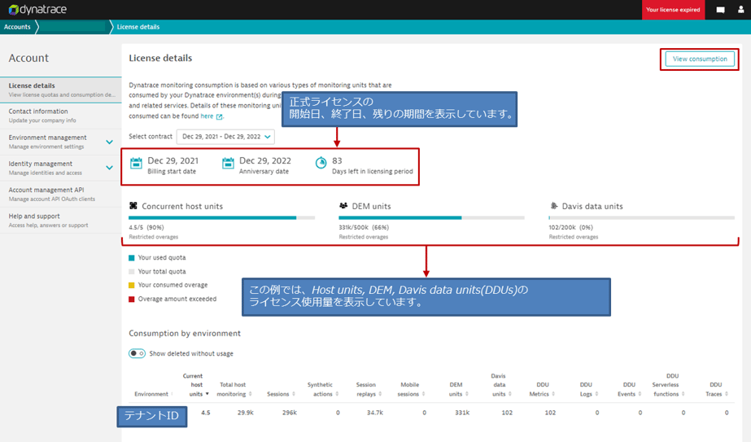
Task: Open the Select contract dropdown
Action: click(x=225, y=137)
